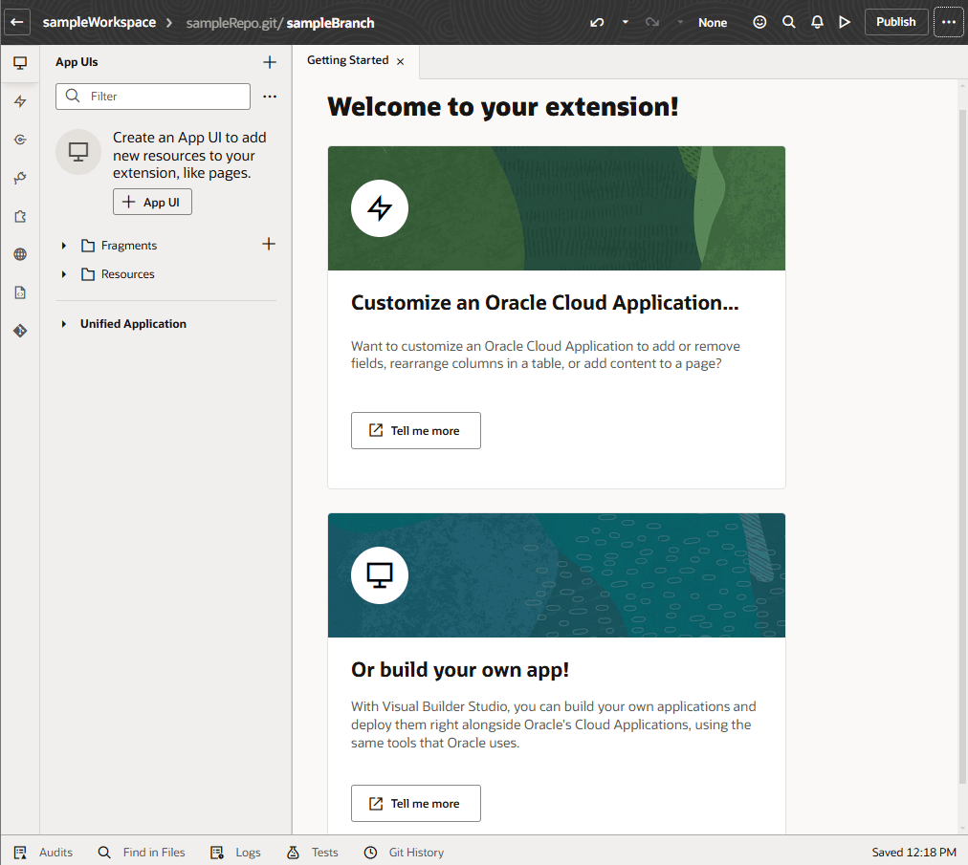Select the Layouts panel icon
Image resolution: width=968 pixels, height=865 pixels.
20,100
